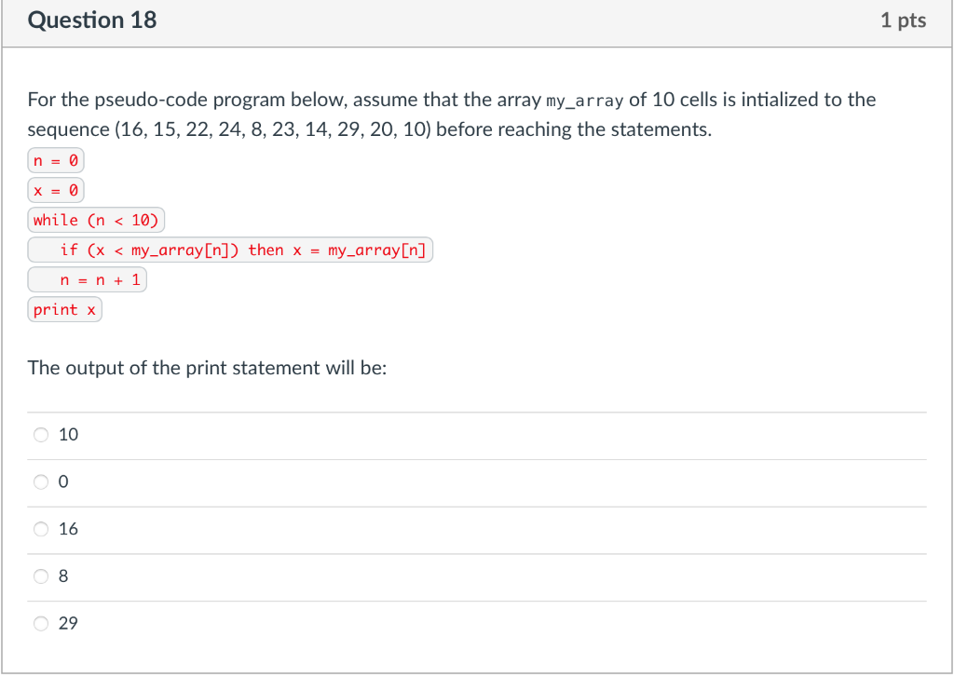Select the radio button for answer 10
Viewport: 954px width, 677px height.
pos(41,434)
